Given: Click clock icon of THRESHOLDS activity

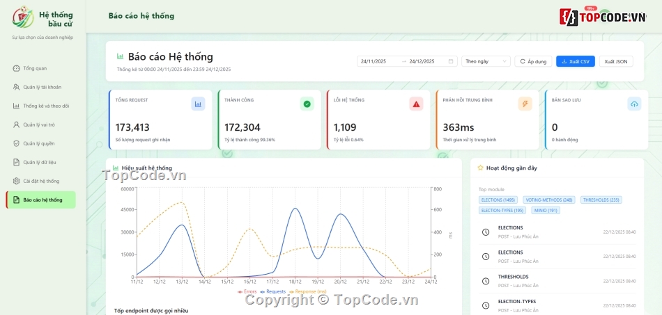Looking at the screenshot, I should (x=486, y=281).
